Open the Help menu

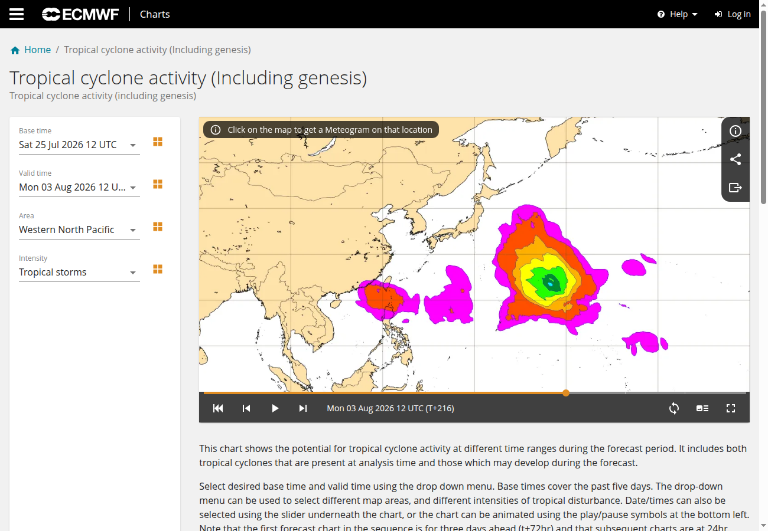coord(678,14)
